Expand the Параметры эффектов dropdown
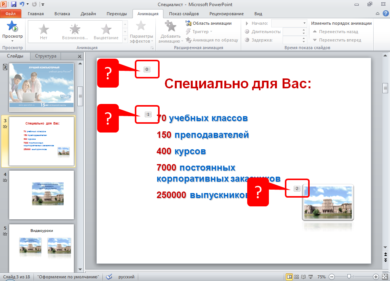The width and height of the screenshot is (390, 281). (x=141, y=34)
